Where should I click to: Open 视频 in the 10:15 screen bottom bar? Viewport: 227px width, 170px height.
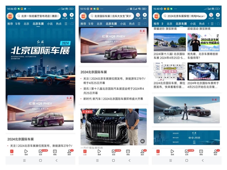[x=99, y=152]
